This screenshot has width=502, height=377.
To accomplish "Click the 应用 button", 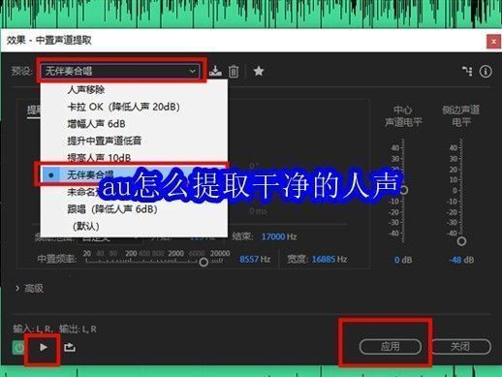I will tap(391, 347).
